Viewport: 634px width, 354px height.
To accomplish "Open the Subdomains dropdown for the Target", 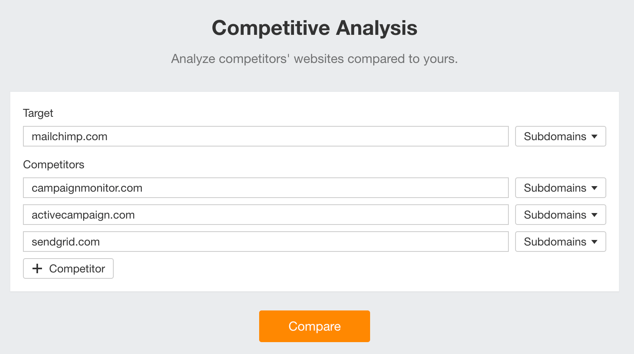I will 560,136.
